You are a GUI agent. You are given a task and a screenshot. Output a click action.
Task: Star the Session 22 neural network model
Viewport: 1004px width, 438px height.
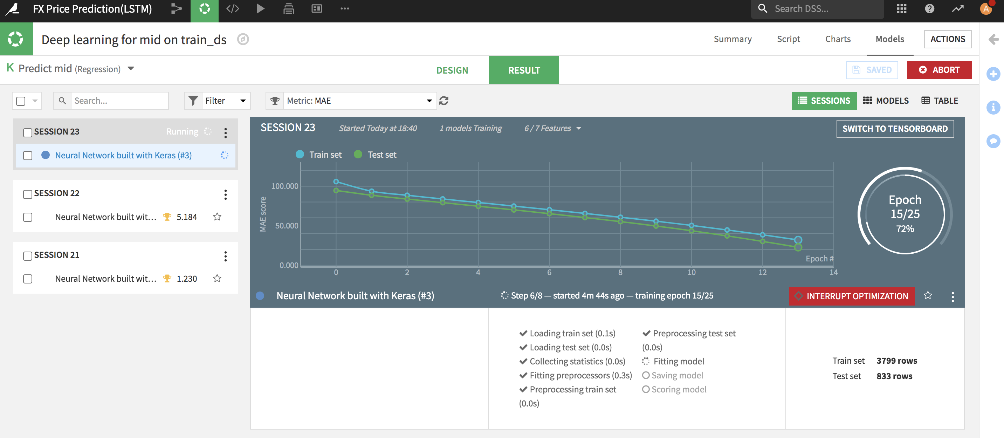pyautogui.click(x=217, y=217)
